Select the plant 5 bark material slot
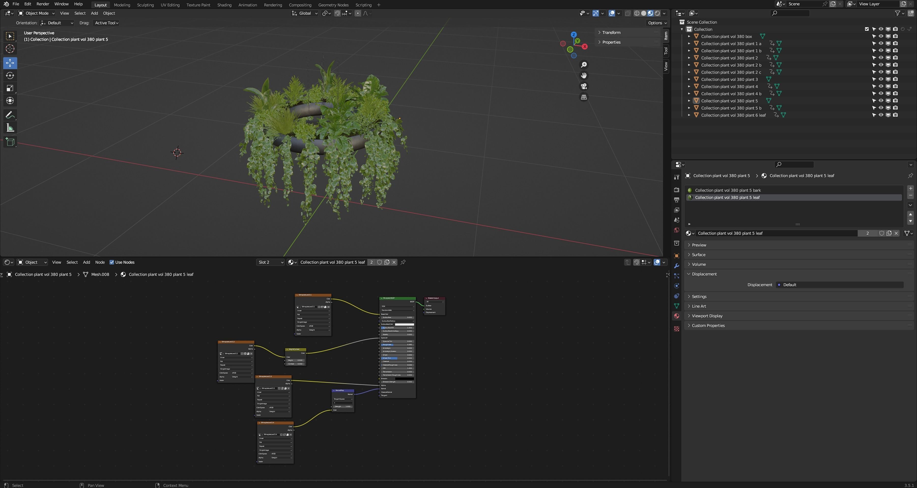 point(794,190)
